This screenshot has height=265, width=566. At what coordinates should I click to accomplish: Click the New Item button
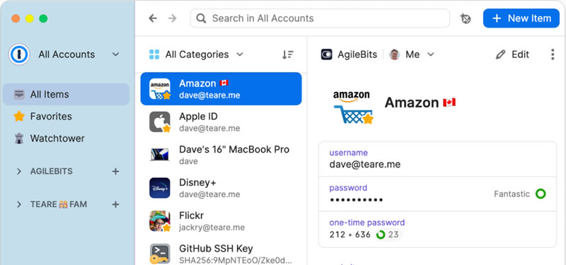[521, 18]
